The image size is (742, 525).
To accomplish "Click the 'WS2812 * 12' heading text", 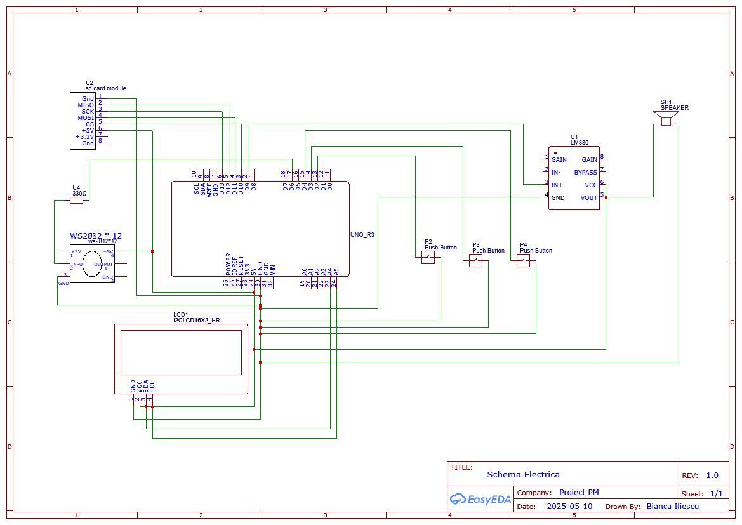I will pos(96,236).
